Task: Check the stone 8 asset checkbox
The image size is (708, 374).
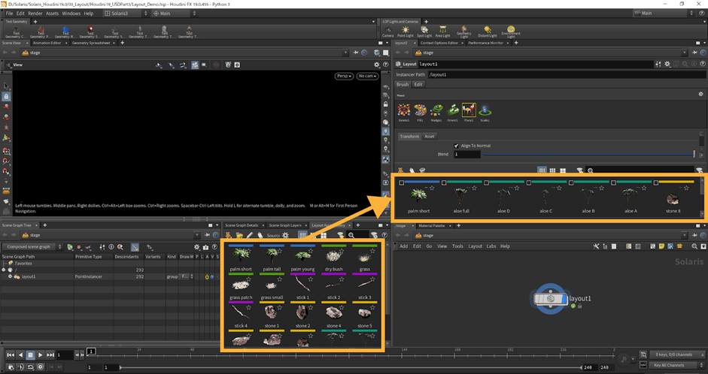Action: [656, 183]
